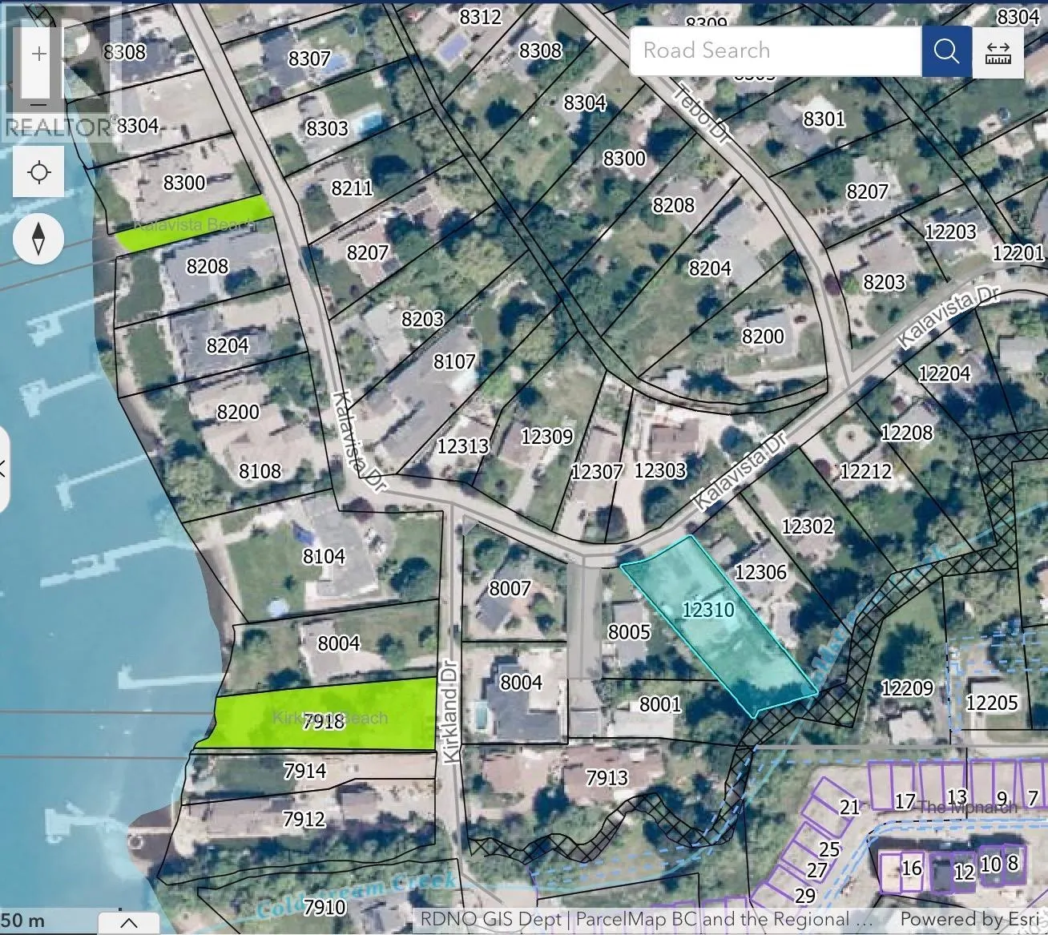Click parcel label 8211
This screenshot has width=1048, height=935.
(x=352, y=187)
